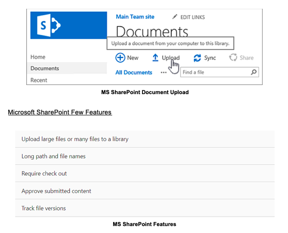Click the Upload button label

[171, 58]
